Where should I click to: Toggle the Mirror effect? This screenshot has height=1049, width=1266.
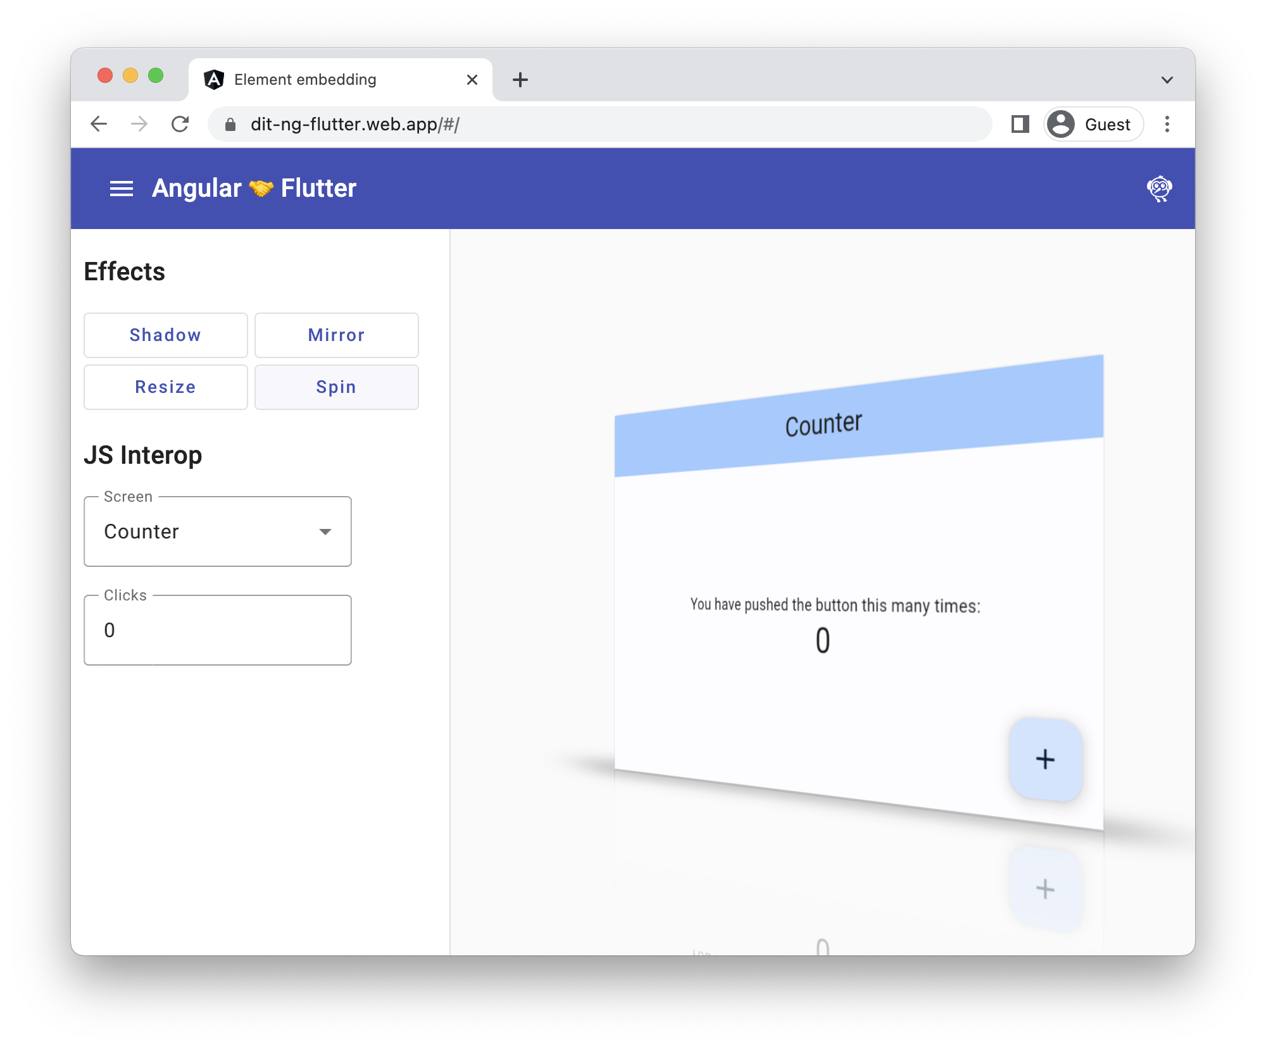[x=337, y=335]
